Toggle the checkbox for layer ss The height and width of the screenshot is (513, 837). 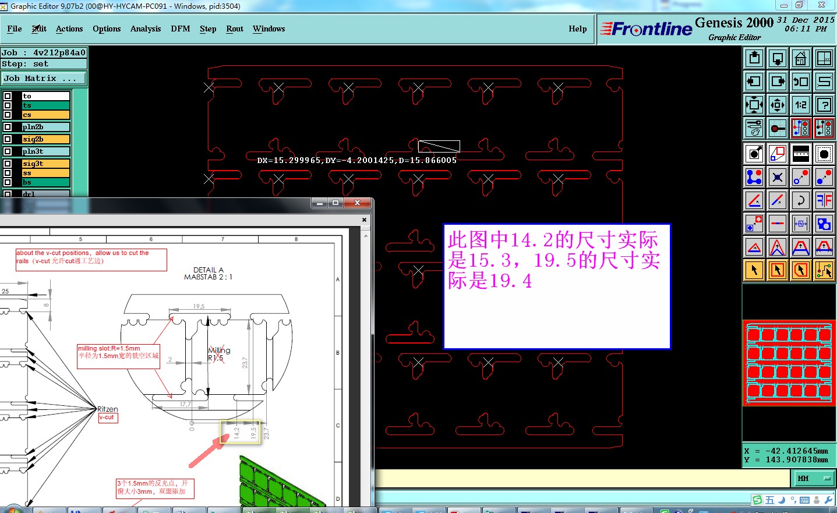[x=8, y=173]
